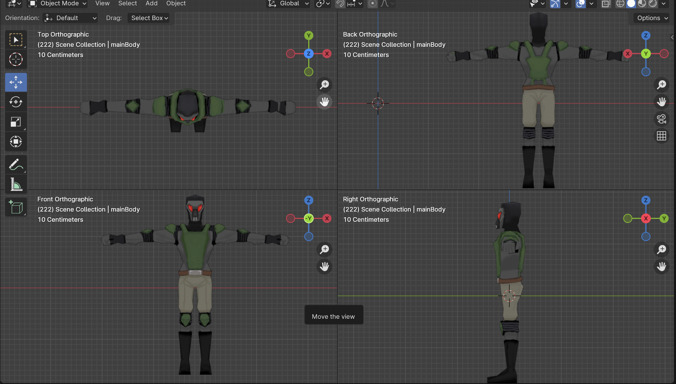Switch to Wireframe viewport shading
This screenshot has width=676, height=384.
(x=620, y=4)
